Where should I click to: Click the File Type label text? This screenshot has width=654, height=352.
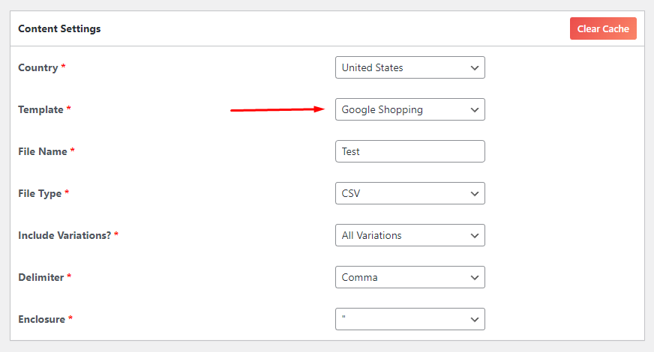coord(40,193)
